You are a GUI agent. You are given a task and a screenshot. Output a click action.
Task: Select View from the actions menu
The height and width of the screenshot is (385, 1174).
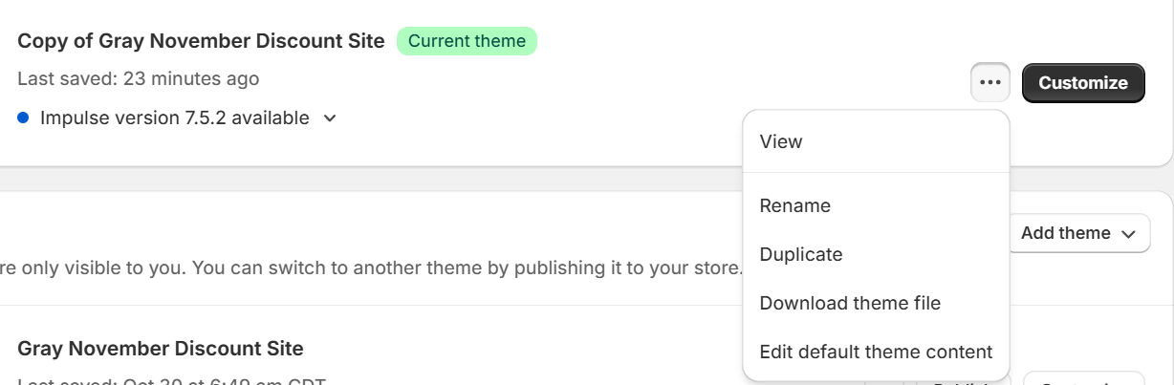tap(781, 141)
